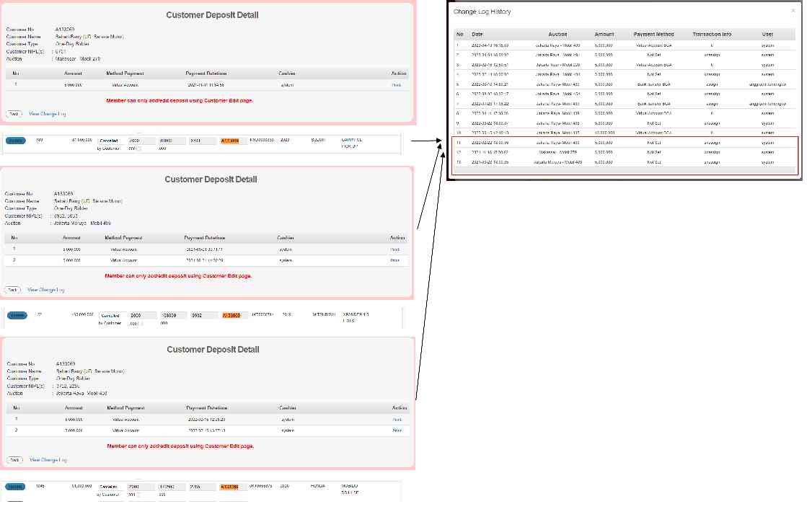Click Back in the Makassar deposit panel
The image size is (807, 509).
coord(13,114)
